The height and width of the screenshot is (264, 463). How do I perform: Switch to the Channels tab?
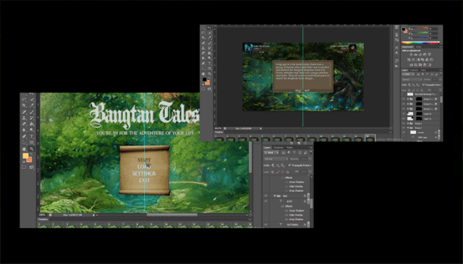(279, 148)
